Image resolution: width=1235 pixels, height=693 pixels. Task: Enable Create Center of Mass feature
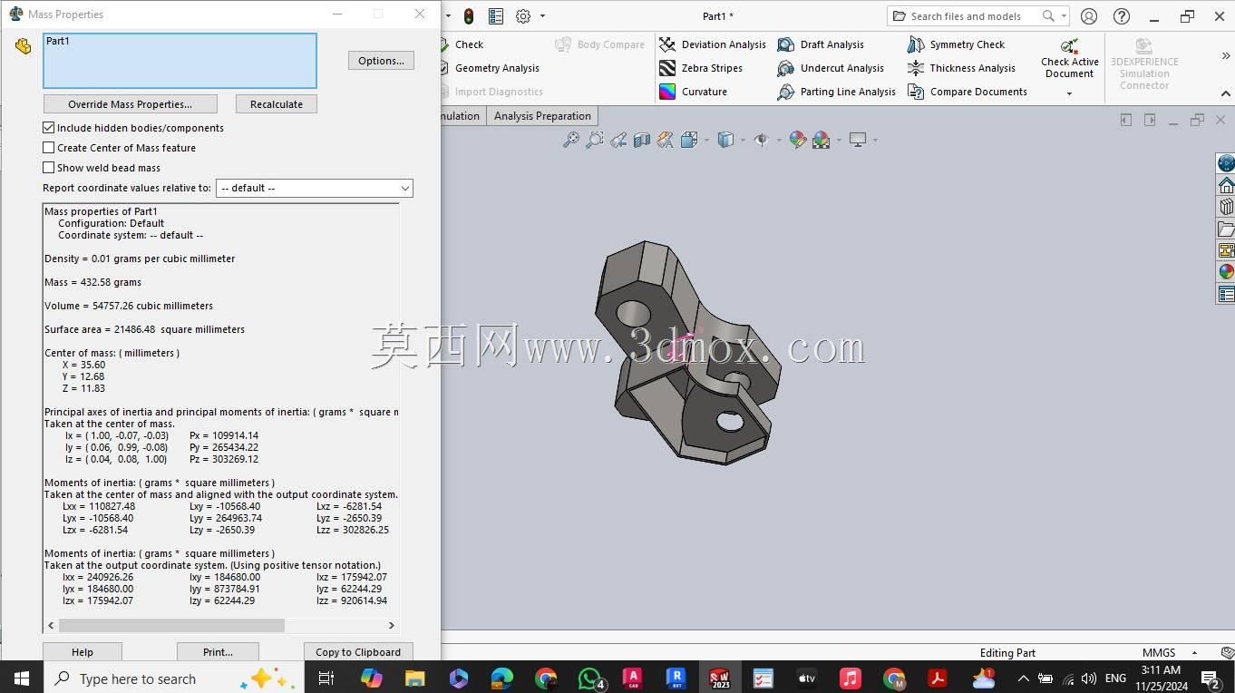pos(49,148)
